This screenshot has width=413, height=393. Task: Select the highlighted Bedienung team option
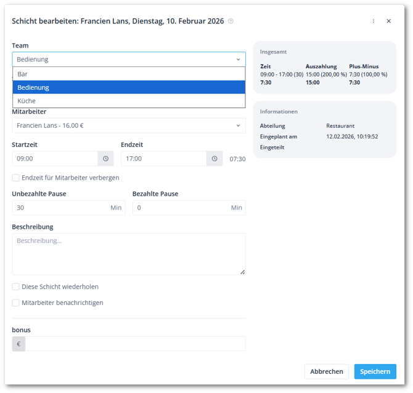tap(128, 87)
